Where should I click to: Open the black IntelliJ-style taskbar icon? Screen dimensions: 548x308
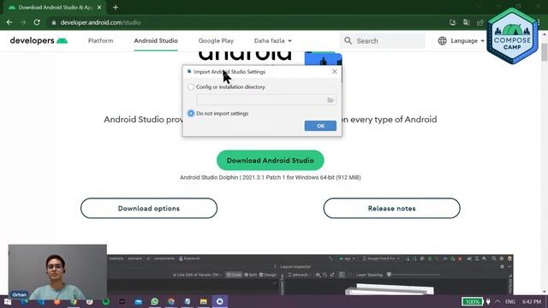coord(122,301)
